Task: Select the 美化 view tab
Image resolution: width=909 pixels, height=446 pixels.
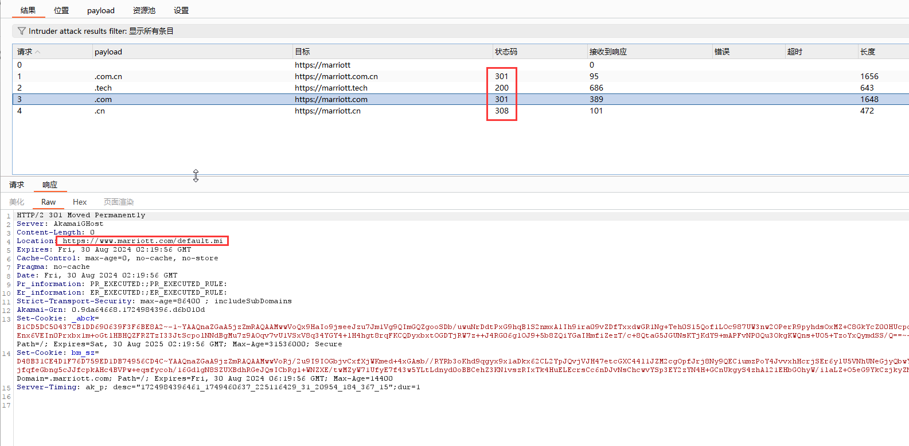Action: [17, 202]
